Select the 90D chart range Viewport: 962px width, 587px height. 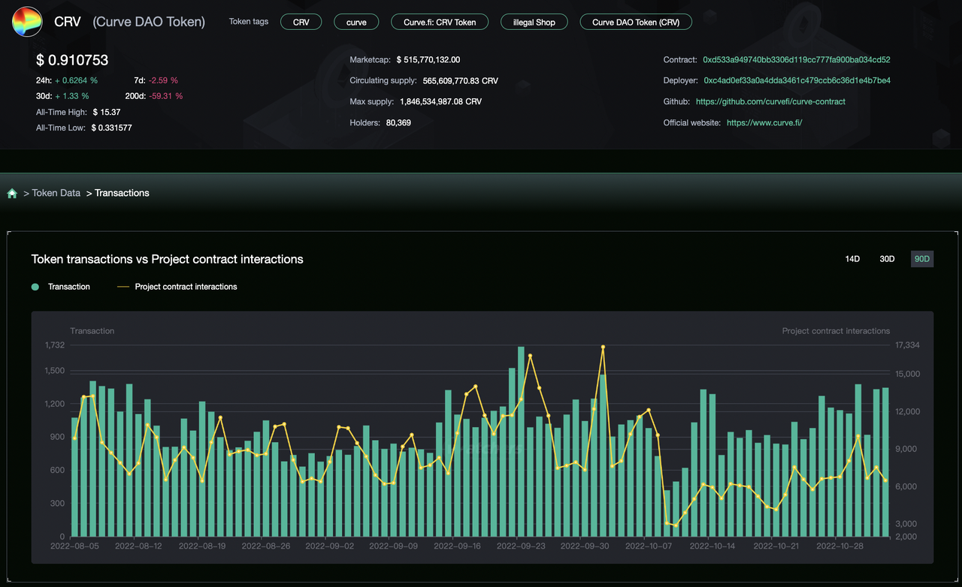pyautogui.click(x=922, y=259)
